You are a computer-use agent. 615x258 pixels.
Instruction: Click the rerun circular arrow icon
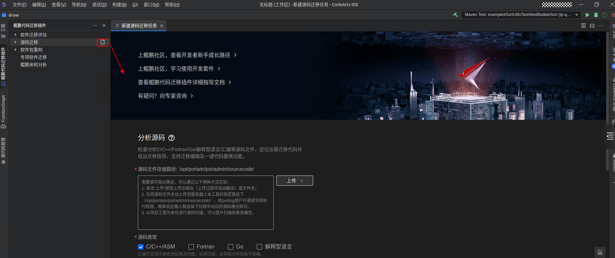(604, 15)
